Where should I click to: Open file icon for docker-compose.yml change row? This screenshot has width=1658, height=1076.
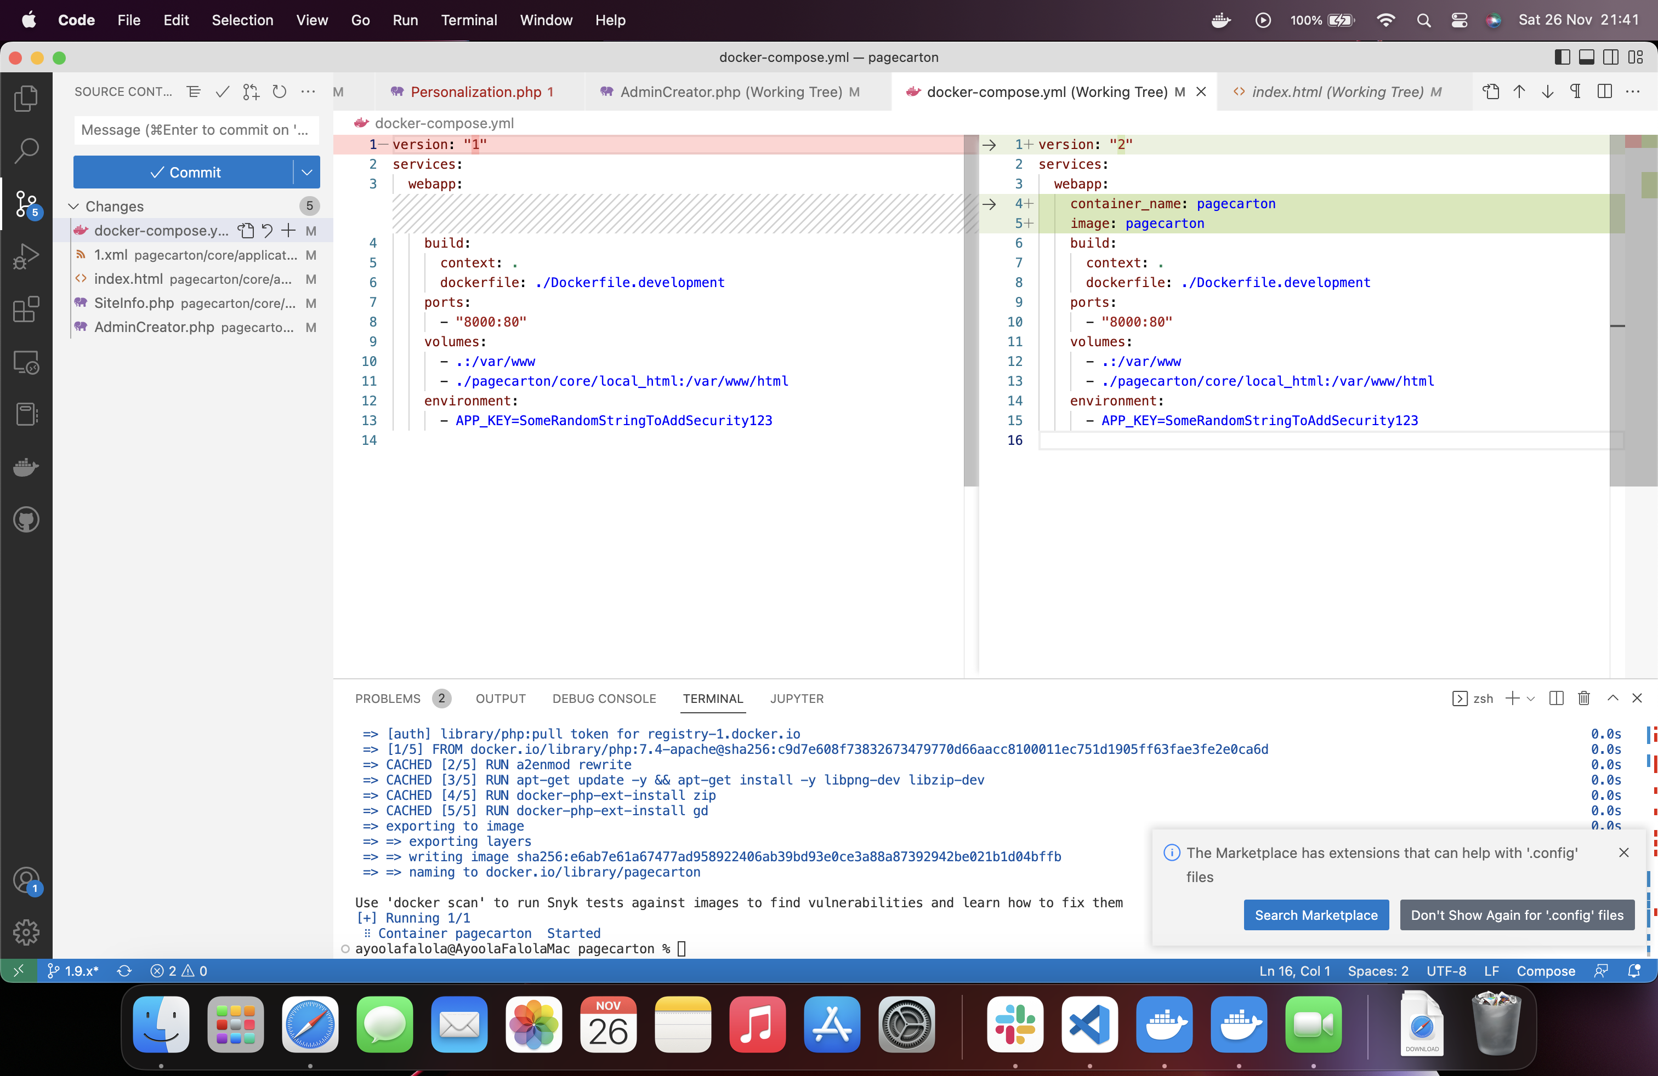pyautogui.click(x=245, y=230)
